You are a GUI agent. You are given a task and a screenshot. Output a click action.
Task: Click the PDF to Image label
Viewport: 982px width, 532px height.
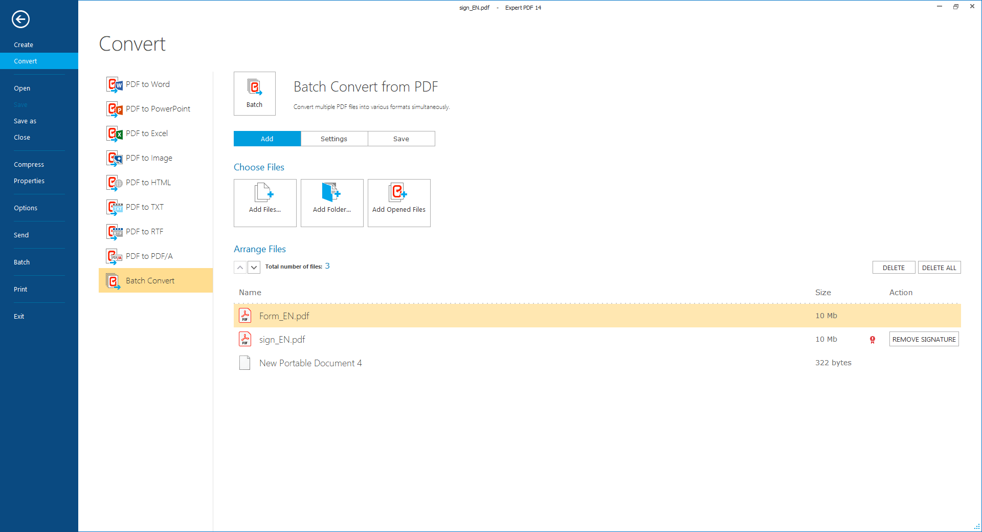click(x=149, y=158)
